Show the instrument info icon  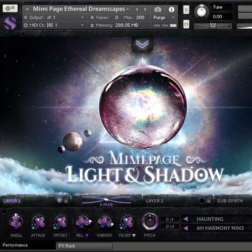coord(171,10)
